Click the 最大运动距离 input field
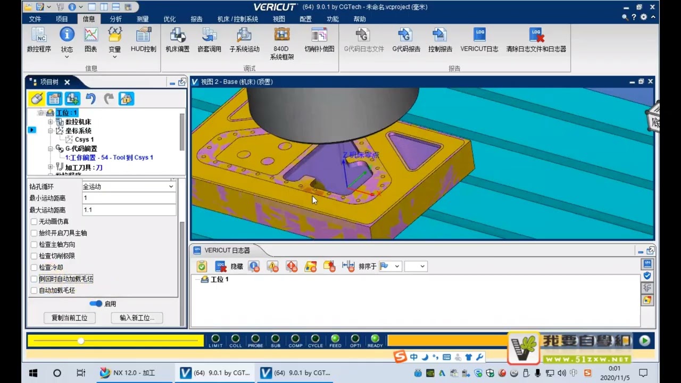681x383 pixels. (x=129, y=210)
